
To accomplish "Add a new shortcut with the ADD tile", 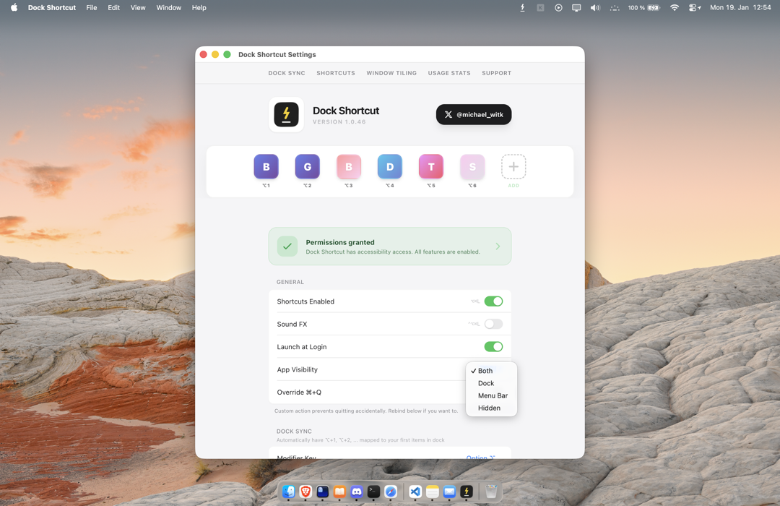I will 513,166.
